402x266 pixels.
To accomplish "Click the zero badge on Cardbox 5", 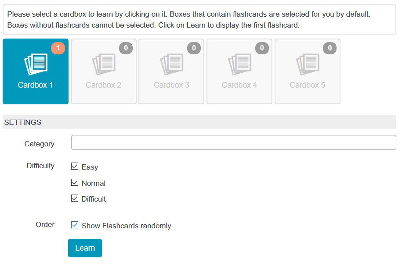I will [x=330, y=48].
